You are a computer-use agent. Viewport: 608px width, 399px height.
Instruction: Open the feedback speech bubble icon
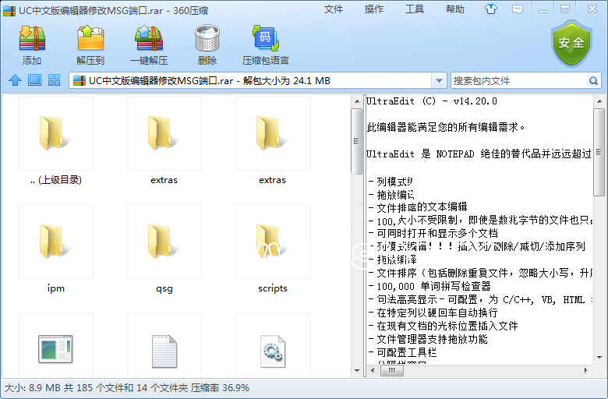click(x=518, y=9)
